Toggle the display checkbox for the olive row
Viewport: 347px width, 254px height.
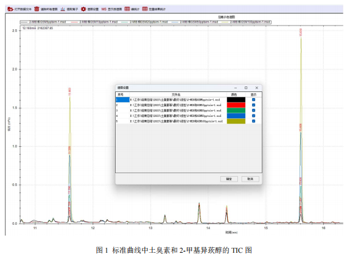[x=254, y=121]
